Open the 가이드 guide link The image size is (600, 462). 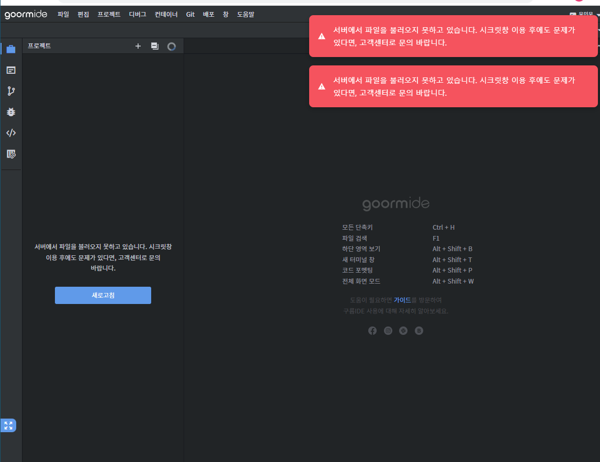coord(402,300)
